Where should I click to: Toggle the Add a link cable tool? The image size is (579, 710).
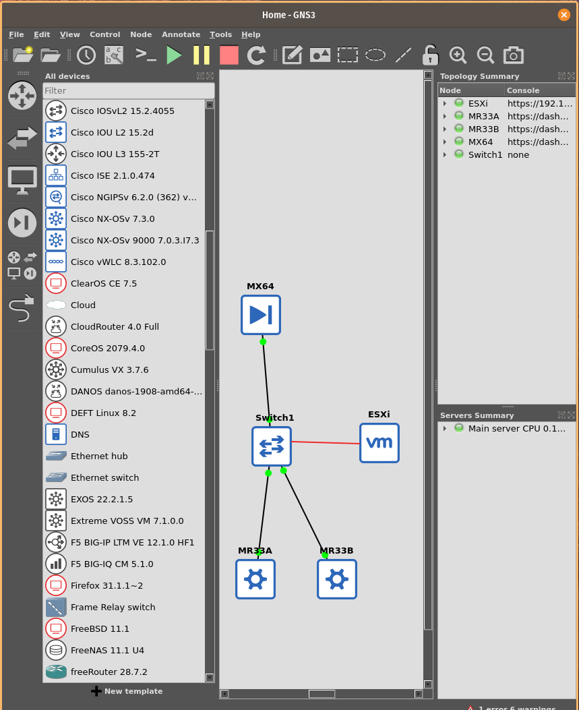[x=22, y=308]
